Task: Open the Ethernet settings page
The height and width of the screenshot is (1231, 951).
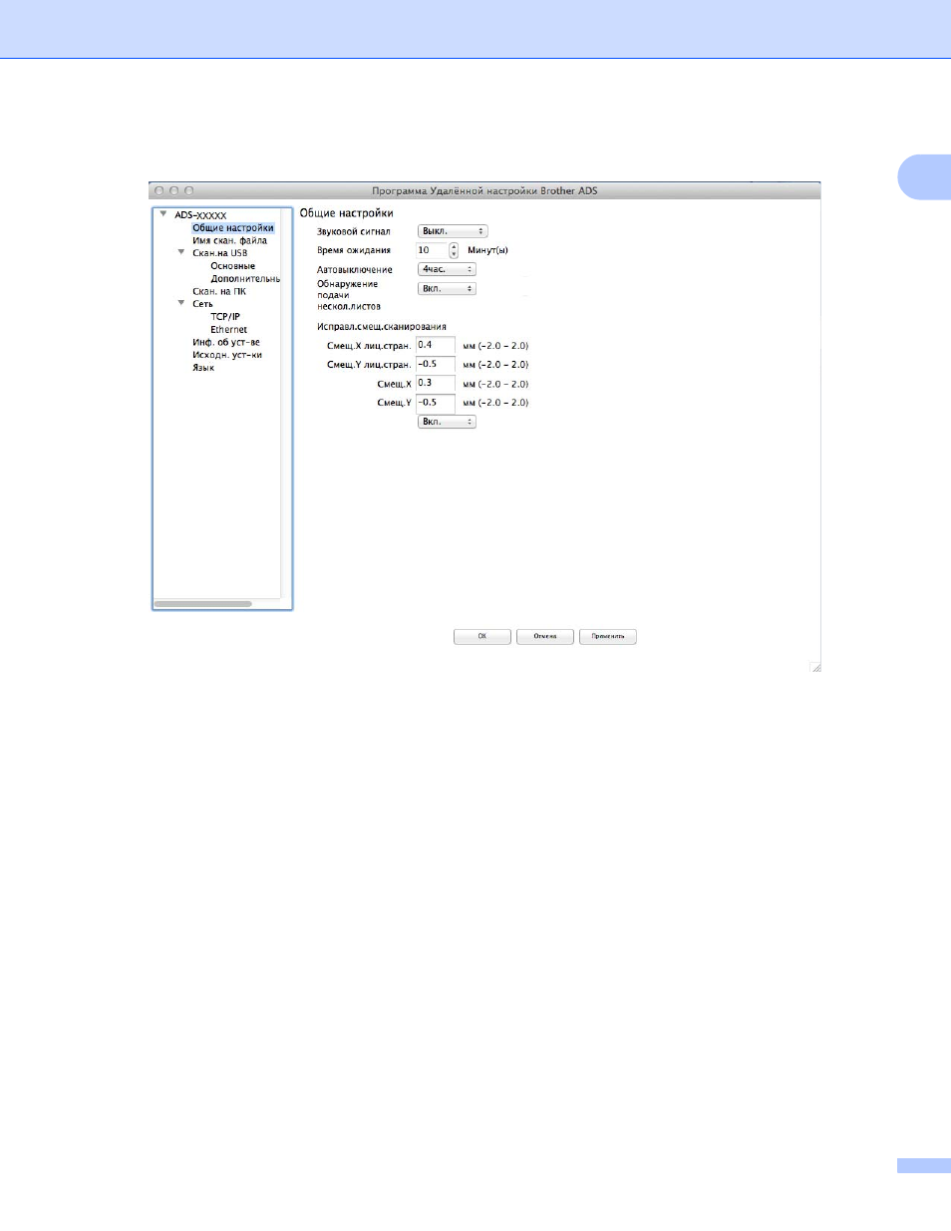Action: click(x=228, y=330)
